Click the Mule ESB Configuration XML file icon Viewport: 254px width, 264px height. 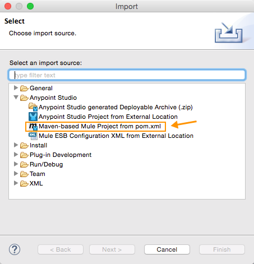[33, 136]
